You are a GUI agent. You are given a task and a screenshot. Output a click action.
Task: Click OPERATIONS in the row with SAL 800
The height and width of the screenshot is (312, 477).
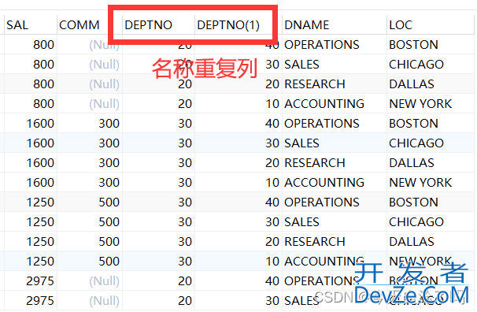click(x=322, y=45)
